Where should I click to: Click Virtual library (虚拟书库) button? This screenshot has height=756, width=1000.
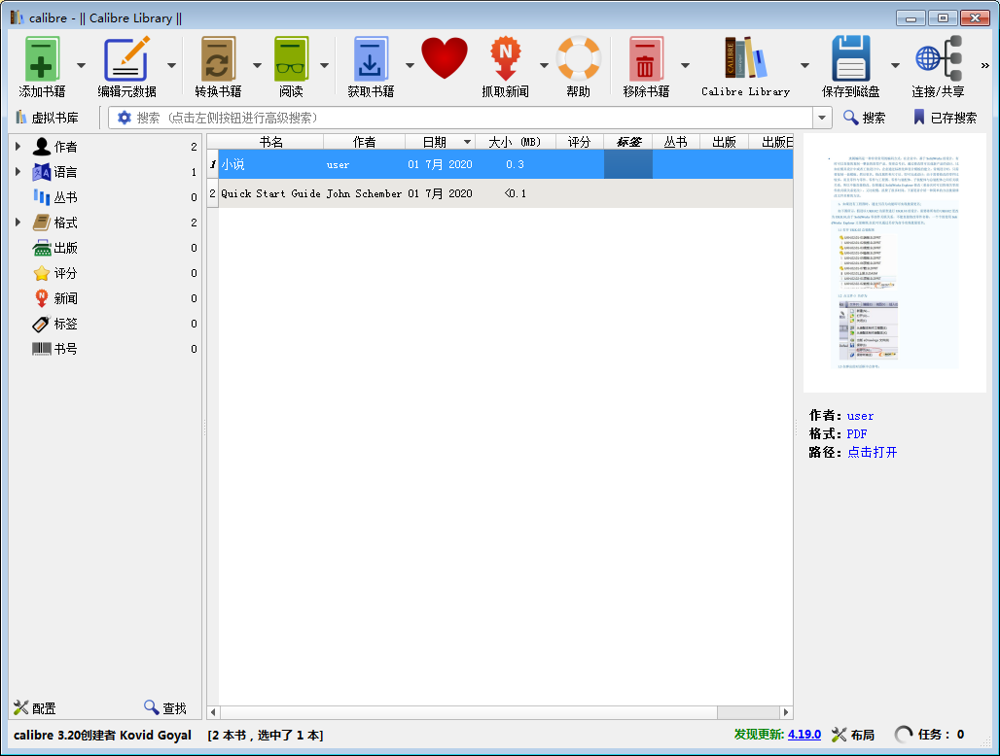pos(48,118)
